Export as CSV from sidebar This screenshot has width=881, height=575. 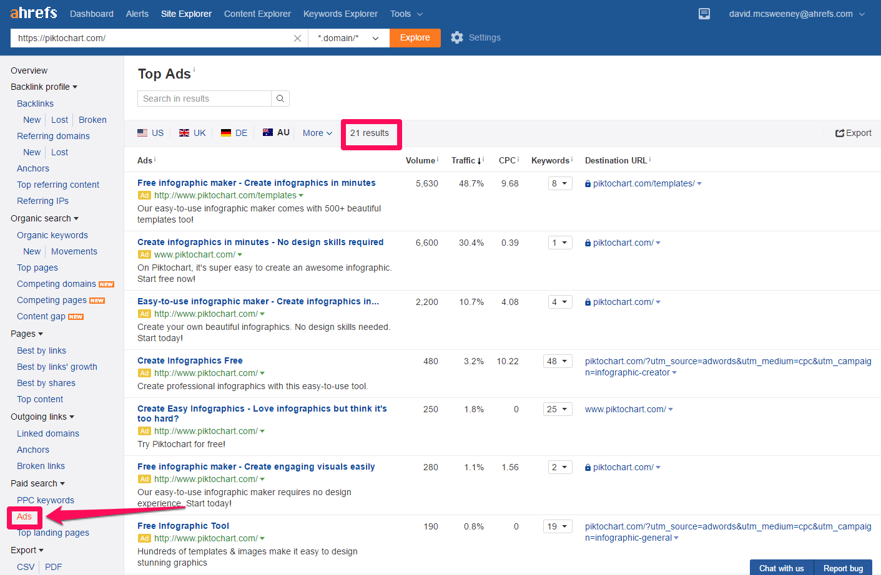tap(26, 567)
